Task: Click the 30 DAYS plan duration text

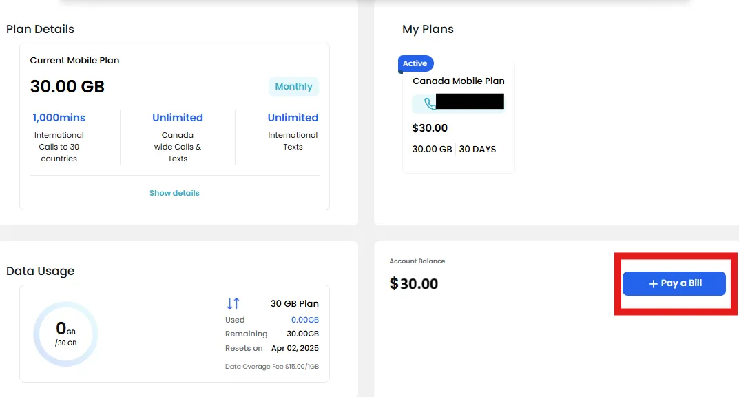Action: click(x=477, y=149)
